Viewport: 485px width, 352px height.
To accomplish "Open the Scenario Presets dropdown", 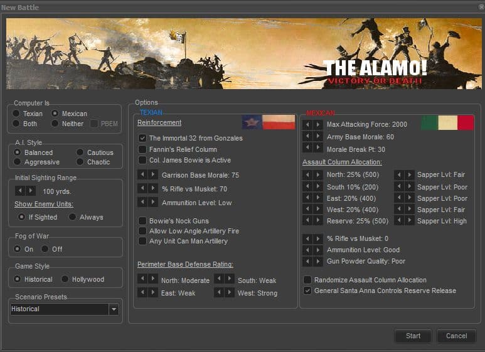I will point(114,309).
